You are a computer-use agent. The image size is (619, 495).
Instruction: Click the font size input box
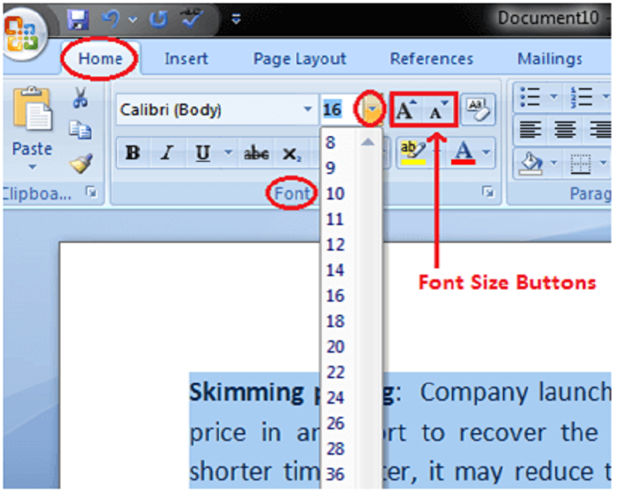(338, 111)
